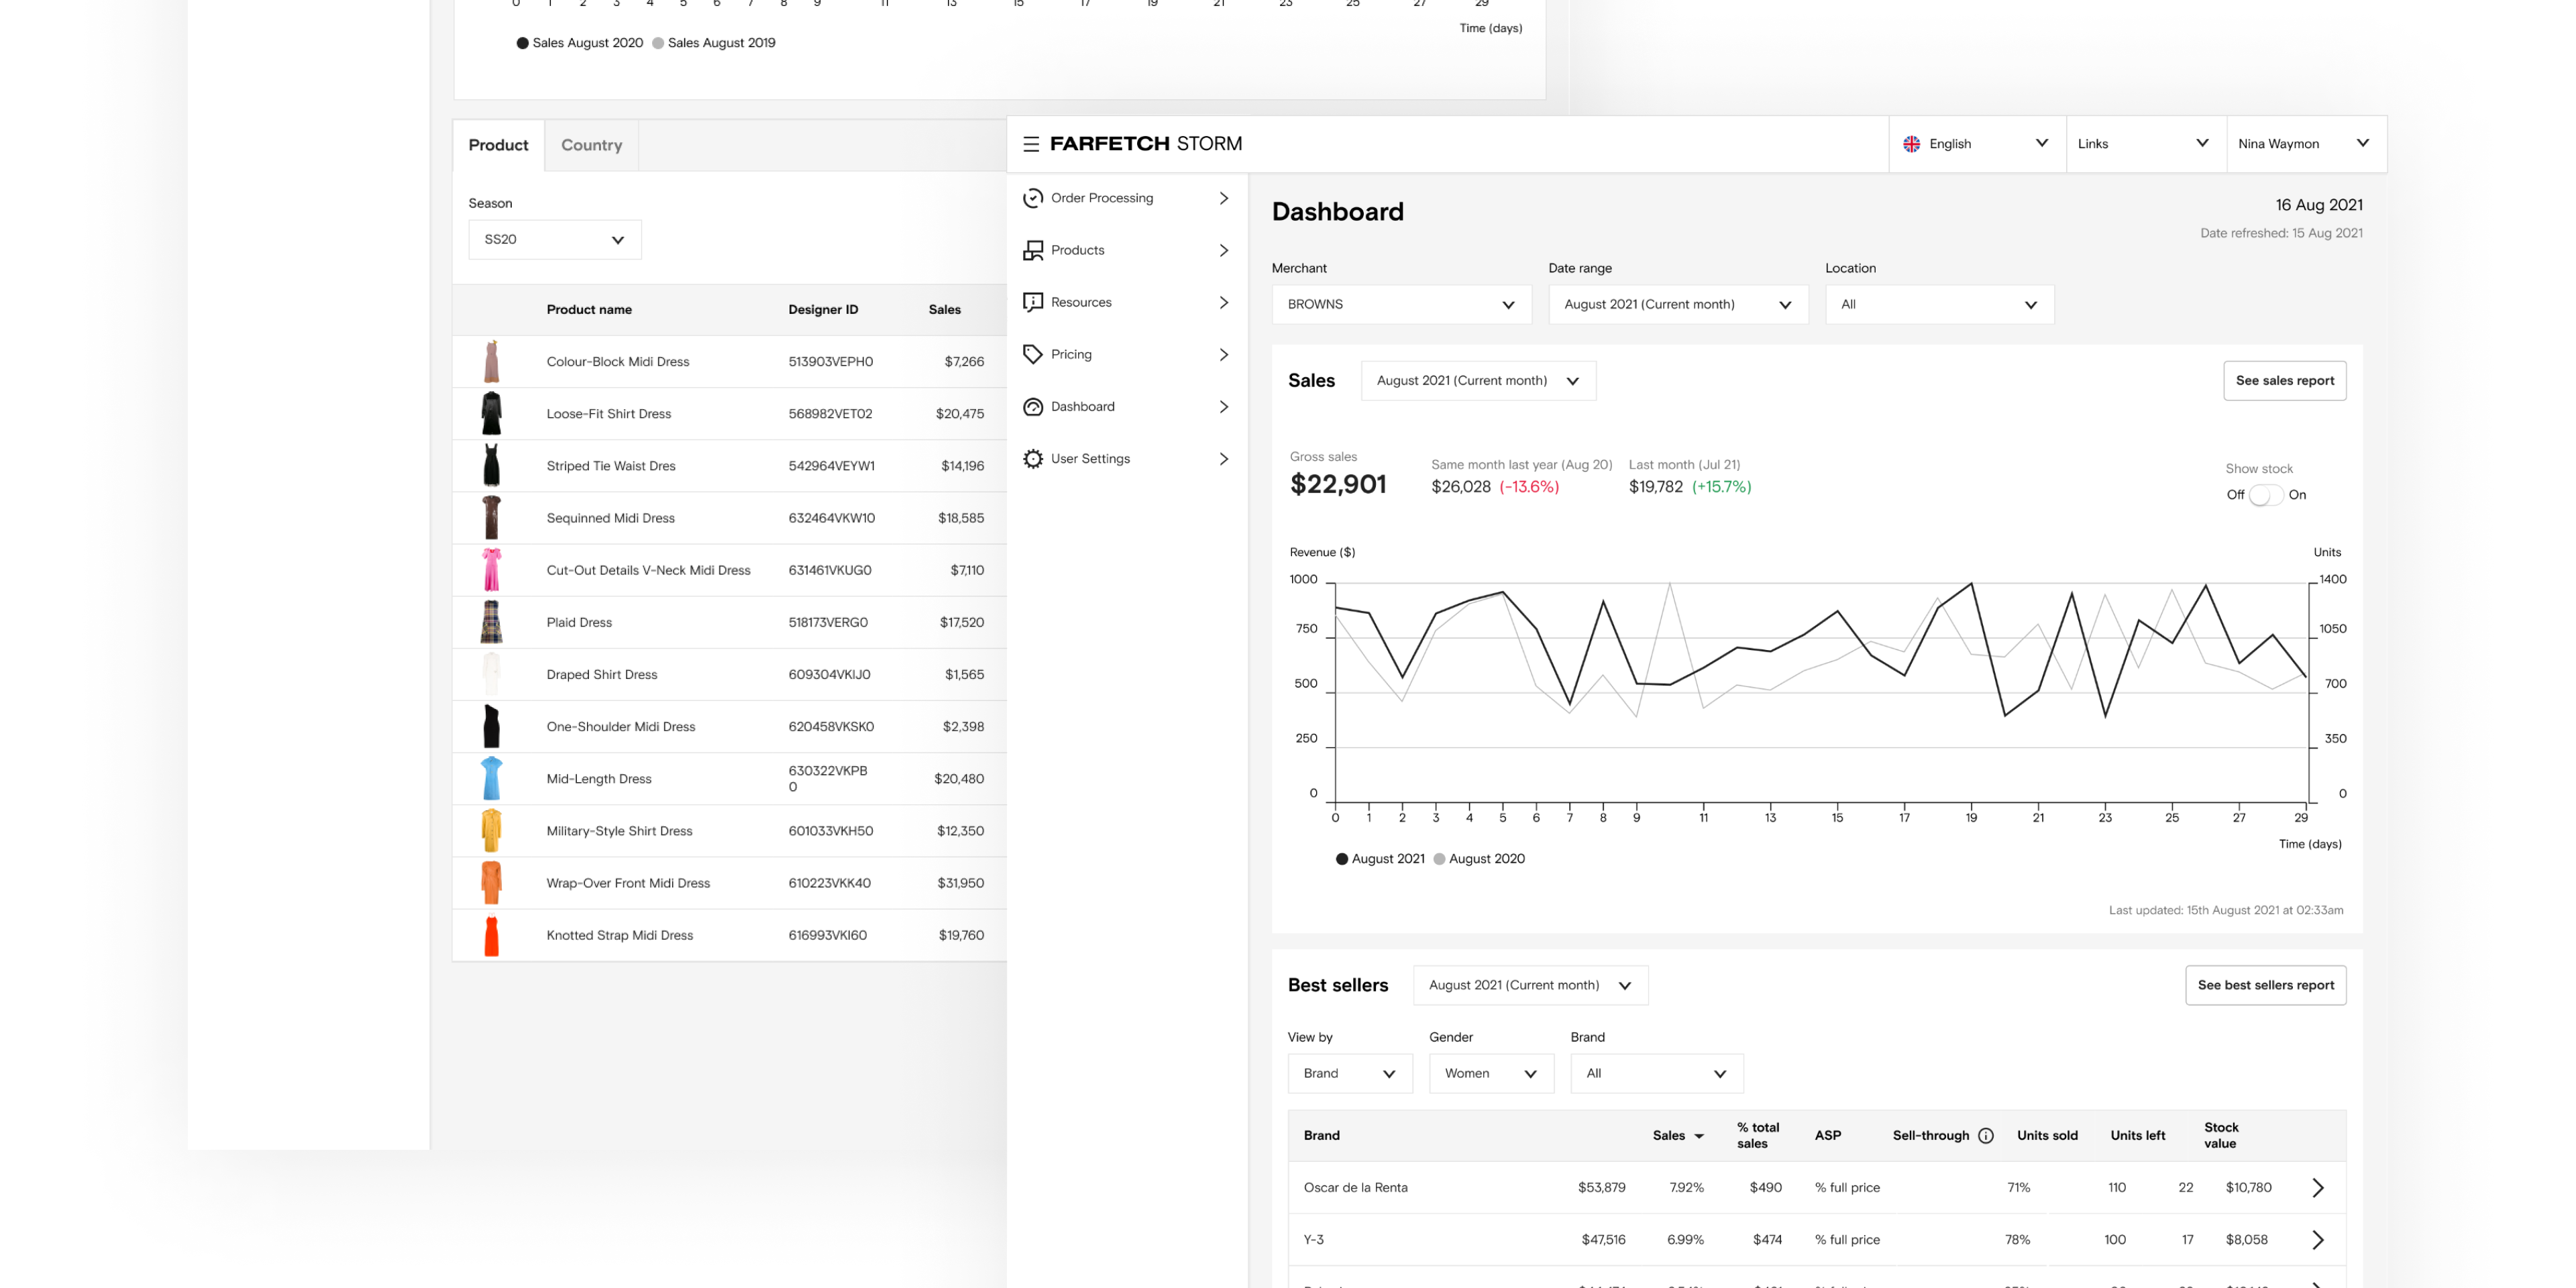Click the Military-Style Shirt Dress name
The width and height of the screenshot is (2576, 1288).
click(619, 831)
